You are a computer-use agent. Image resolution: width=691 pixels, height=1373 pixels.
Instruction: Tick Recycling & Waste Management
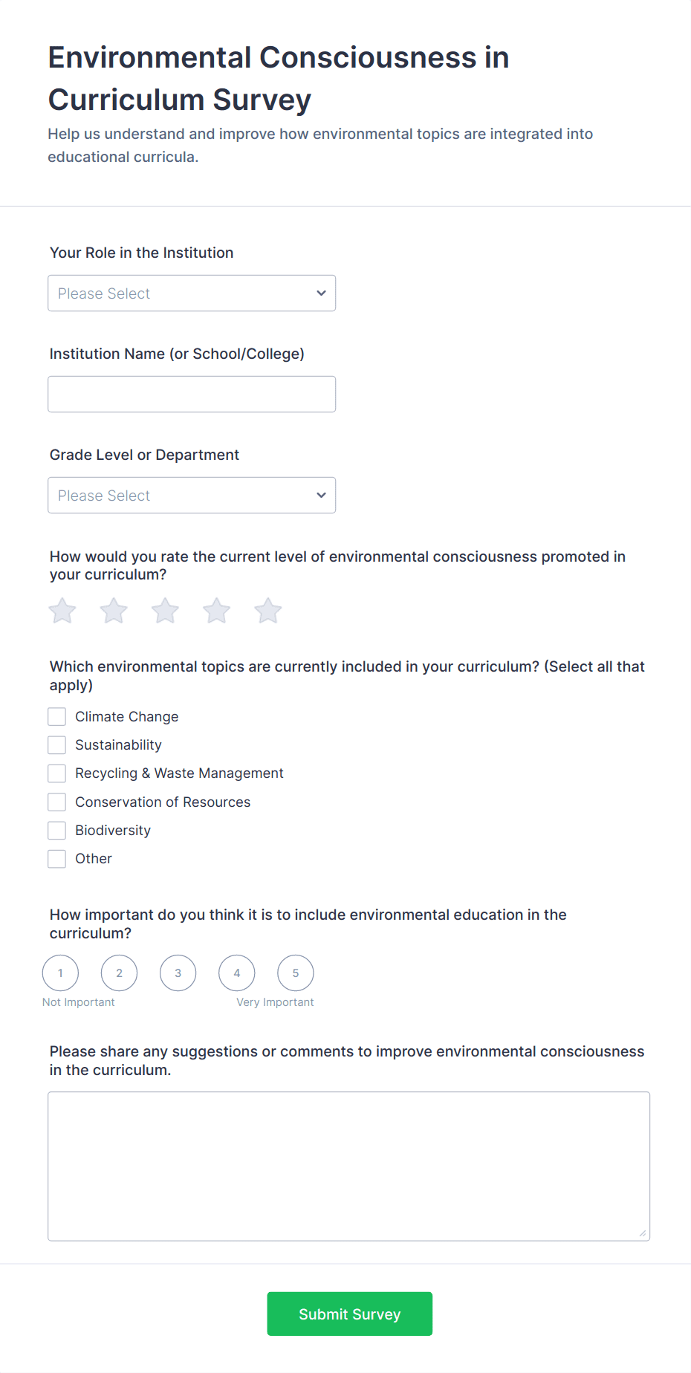click(x=56, y=773)
